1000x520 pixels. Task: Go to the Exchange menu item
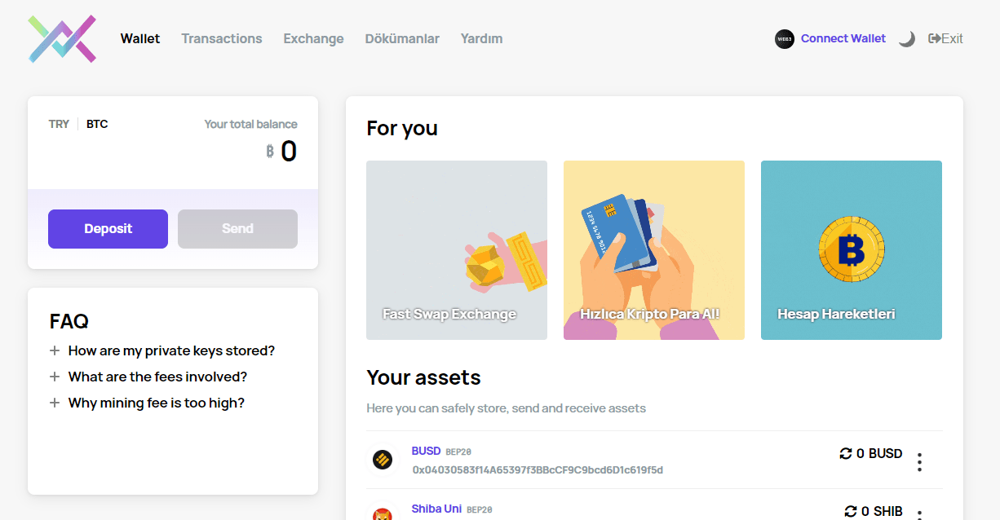tap(313, 38)
